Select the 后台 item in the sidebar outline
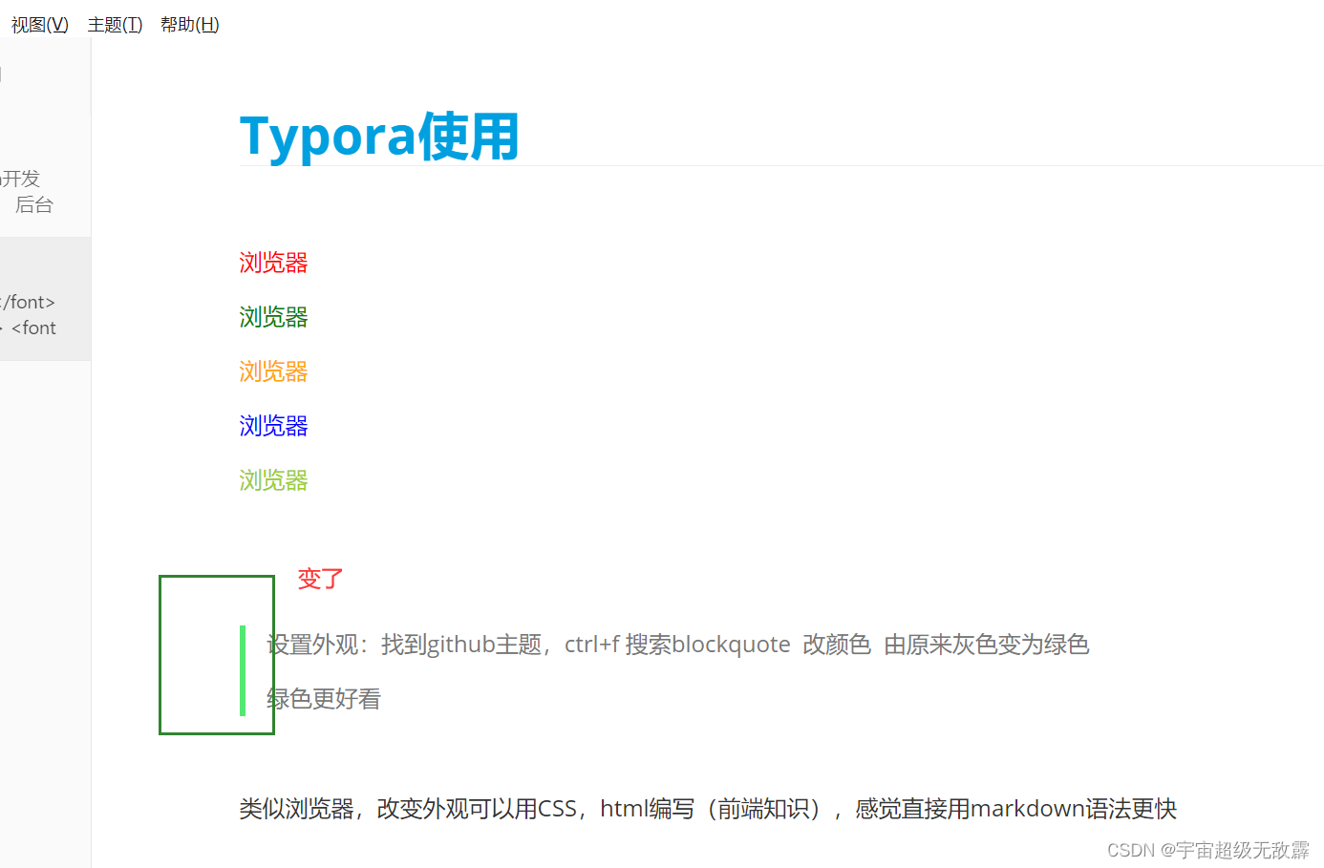1324x868 pixels. click(33, 203)
